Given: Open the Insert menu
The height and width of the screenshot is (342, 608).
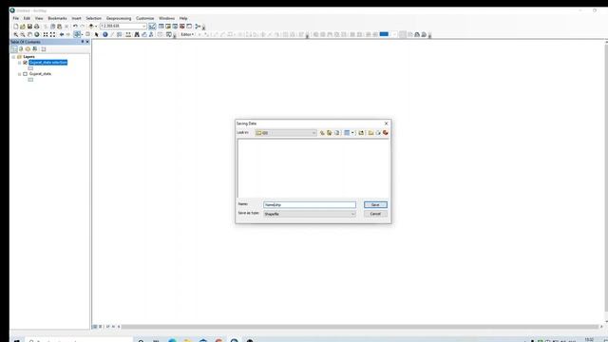Looking at the screenshot, I should [x=76, y=18].
